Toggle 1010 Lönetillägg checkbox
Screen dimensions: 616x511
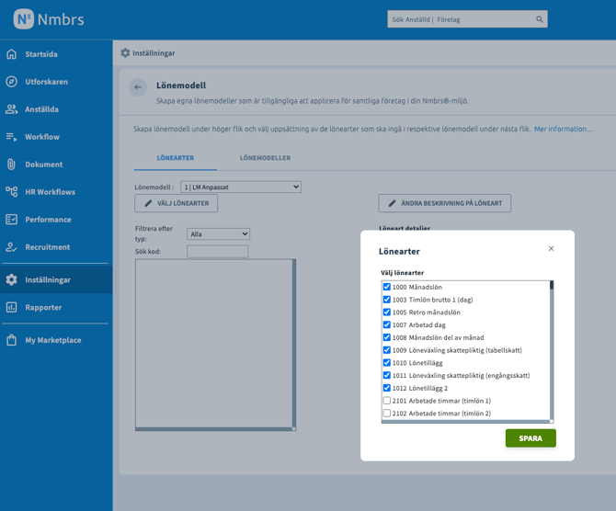point(387,363)
